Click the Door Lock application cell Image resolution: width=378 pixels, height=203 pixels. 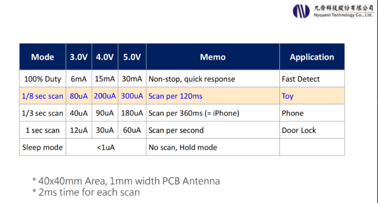pos(300,130)
